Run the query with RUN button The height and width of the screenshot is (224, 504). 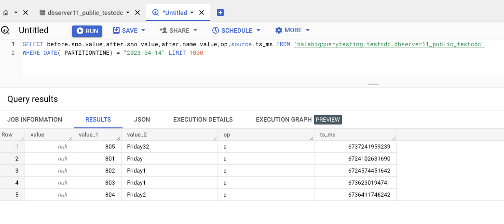tap(87, 31)
